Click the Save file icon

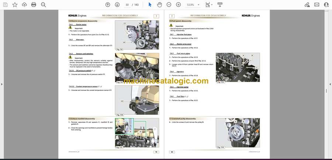(x=5, y=5)
